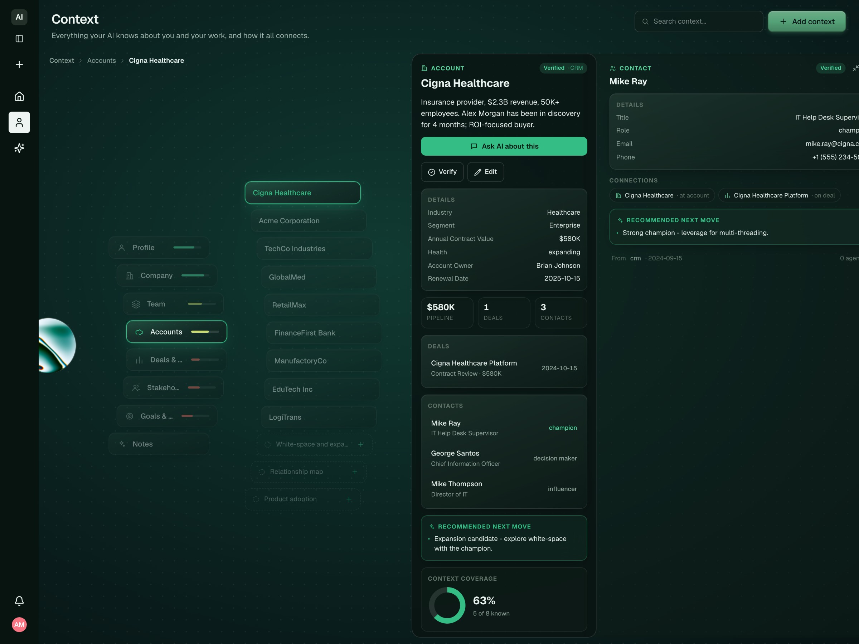
Task: Click the plus on White-space and expansion node
Action: (361, 444)
